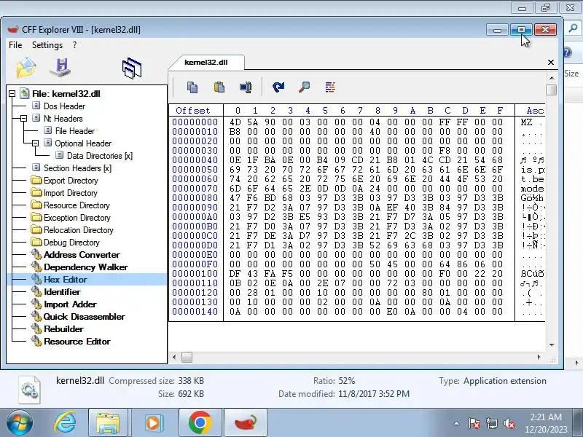
Task: Click the horizontal scrollbar thumb
Action: tap(187, 357)
